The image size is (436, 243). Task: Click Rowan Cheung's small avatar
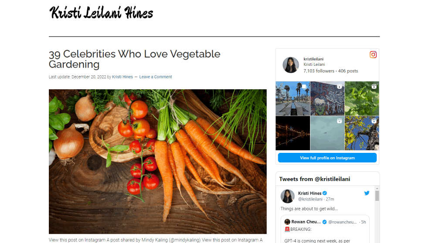pyautogui.click(x=287, y=222)
